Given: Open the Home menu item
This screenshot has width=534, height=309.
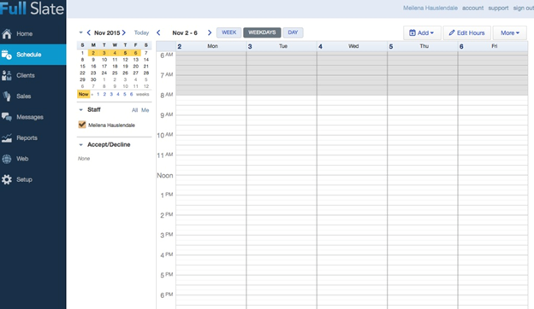Looking at the screenshot, I should [x=33, y=33].
